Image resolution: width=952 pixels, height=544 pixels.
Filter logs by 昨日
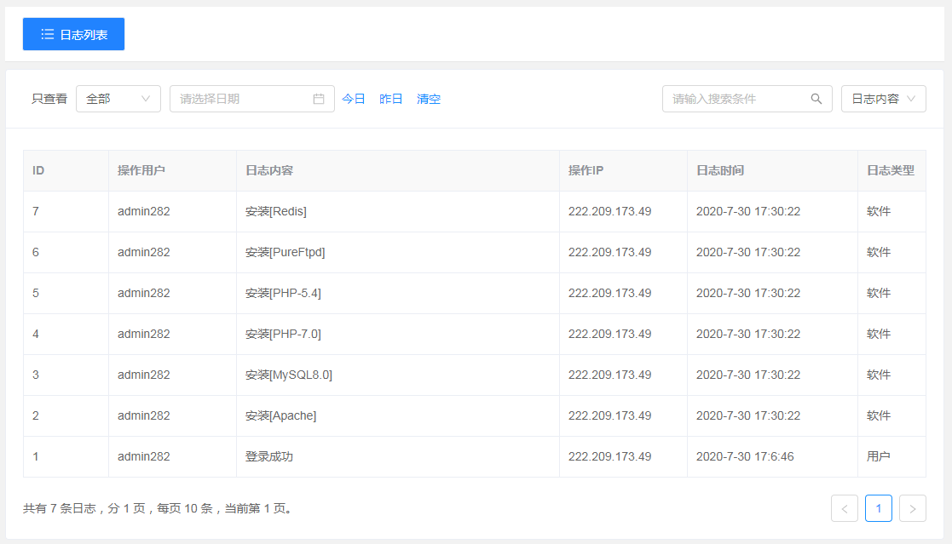[x=391, y=98]
